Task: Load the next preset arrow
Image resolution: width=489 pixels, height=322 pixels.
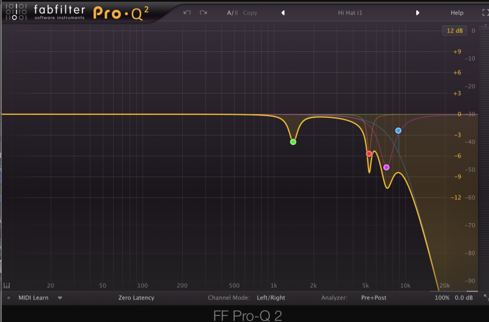Action: (x=417, y=13)
